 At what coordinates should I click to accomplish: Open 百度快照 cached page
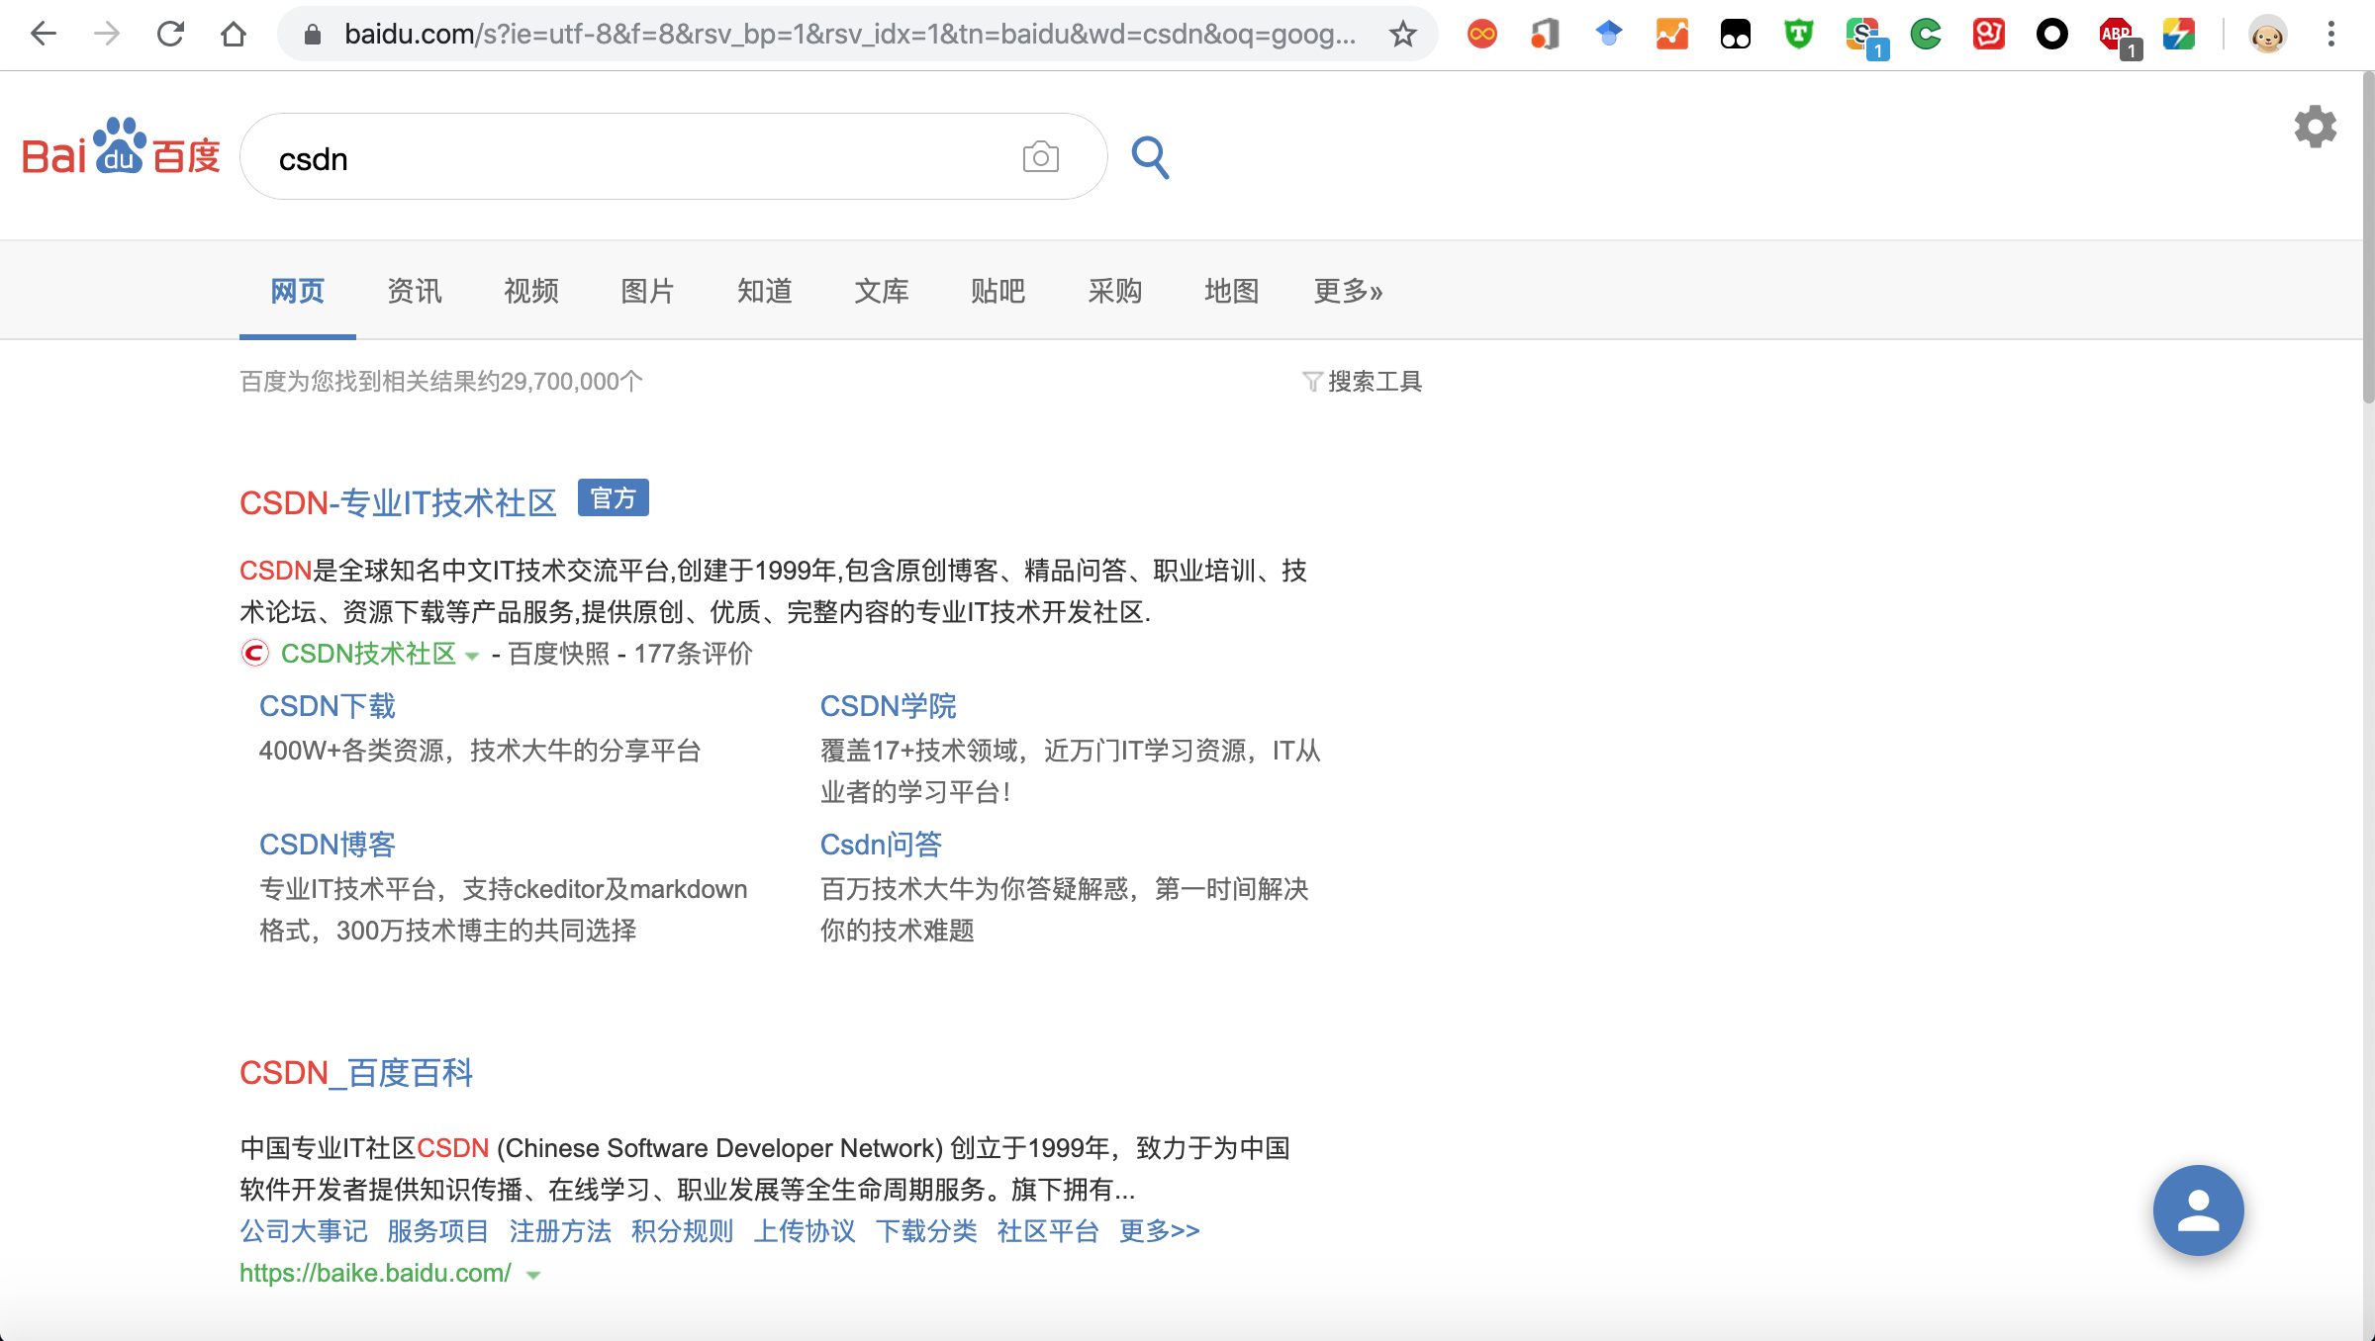click(x=559, y=654)
